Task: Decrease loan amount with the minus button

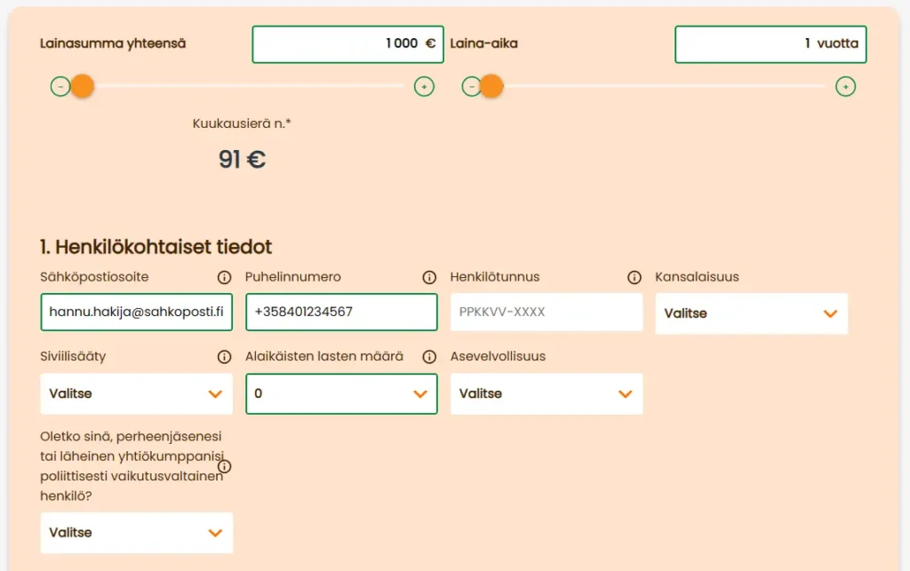Action: 60,87
